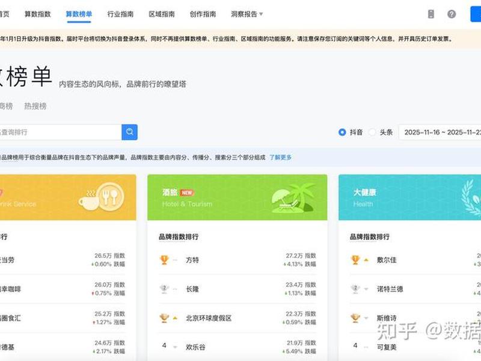Go to 行业指南 tab
Image resolution: width=481 pixels, height=361 pixels.
click(x=120, y=14)
